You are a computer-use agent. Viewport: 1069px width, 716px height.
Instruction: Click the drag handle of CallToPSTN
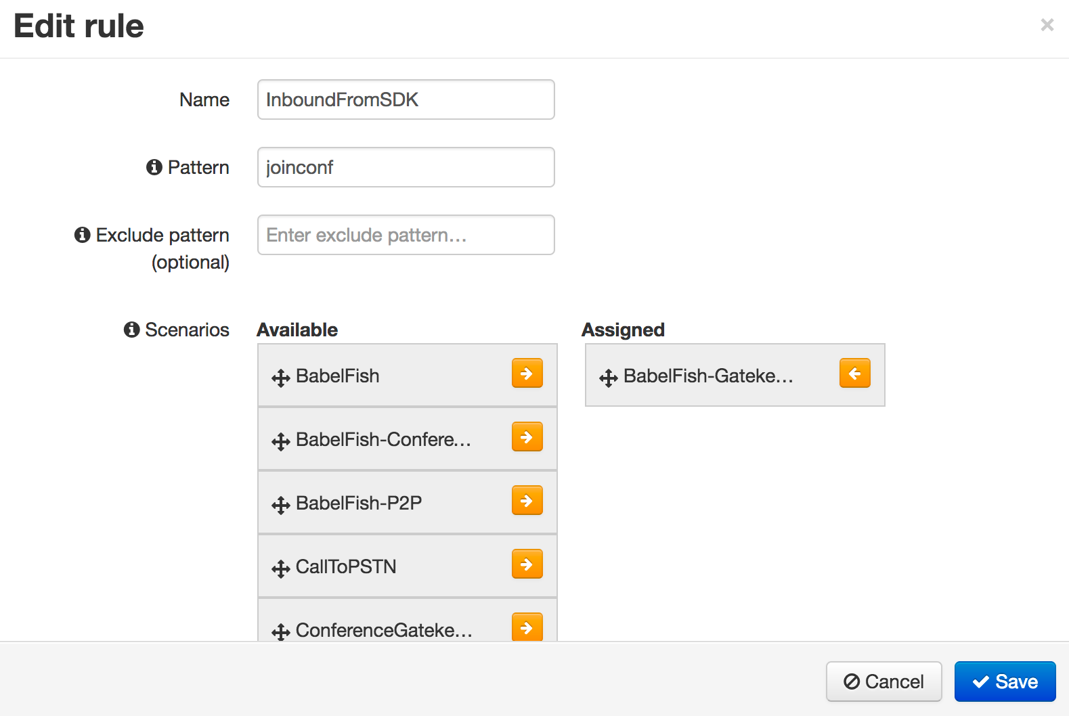click(x=281, y=568)
